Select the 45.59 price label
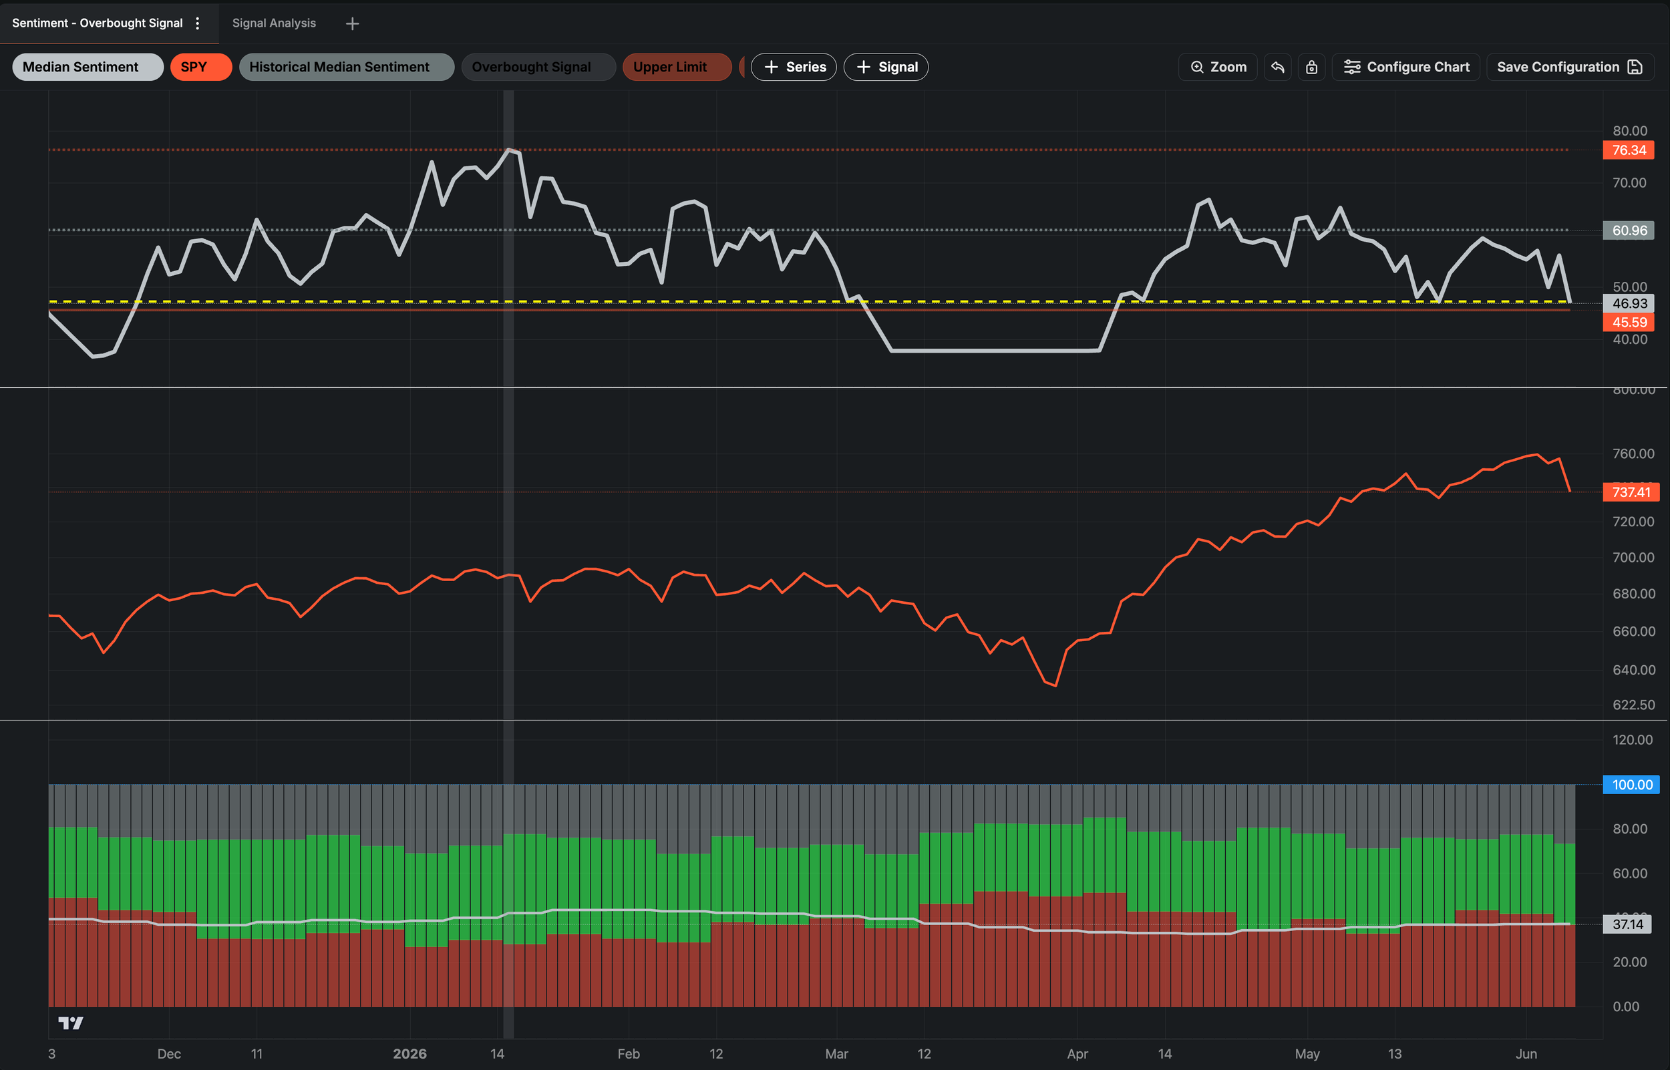This screenshot has height=1070, width=1670. pos(1629,322)
